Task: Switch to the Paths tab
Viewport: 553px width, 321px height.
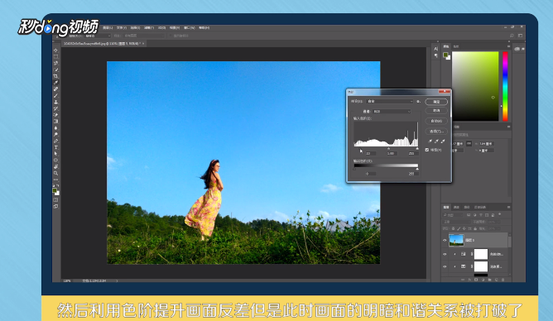Action: (x=467, y=207)
